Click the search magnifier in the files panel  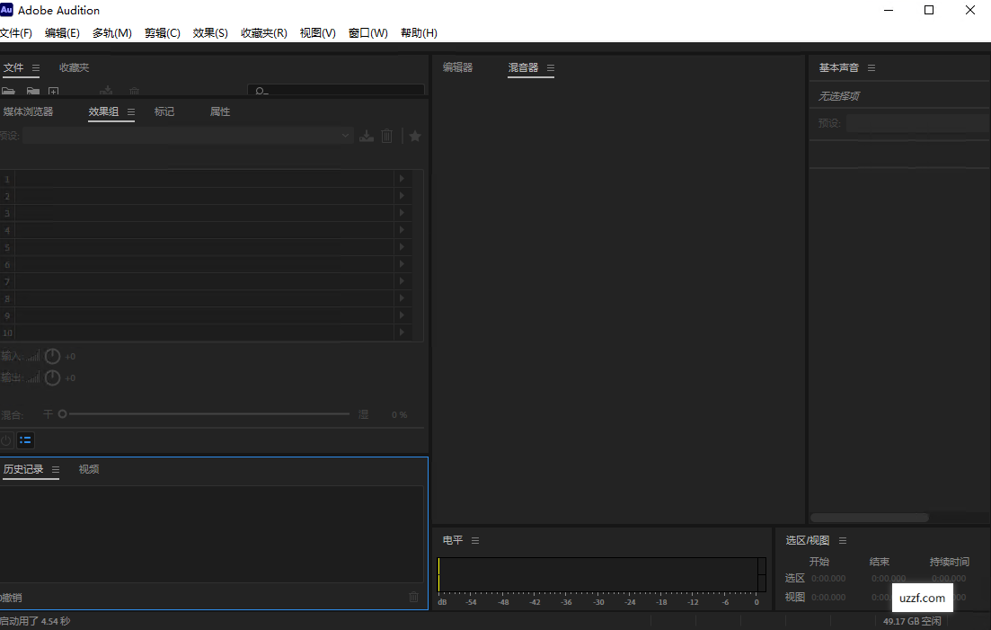261,91
